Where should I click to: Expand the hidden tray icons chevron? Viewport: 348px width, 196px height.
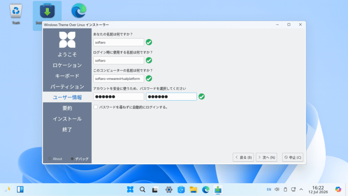click(301, 189)
